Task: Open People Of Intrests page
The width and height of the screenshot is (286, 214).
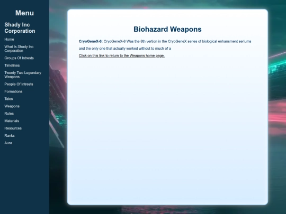Action: pos(19,84)
